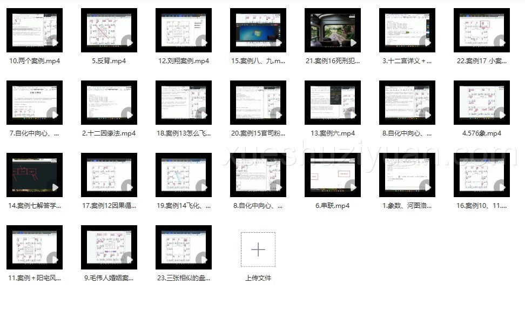Screen dimensions: 525x310
Task: Open the 19.案例14飞化 video thumbnail
Action: [184, 175]
